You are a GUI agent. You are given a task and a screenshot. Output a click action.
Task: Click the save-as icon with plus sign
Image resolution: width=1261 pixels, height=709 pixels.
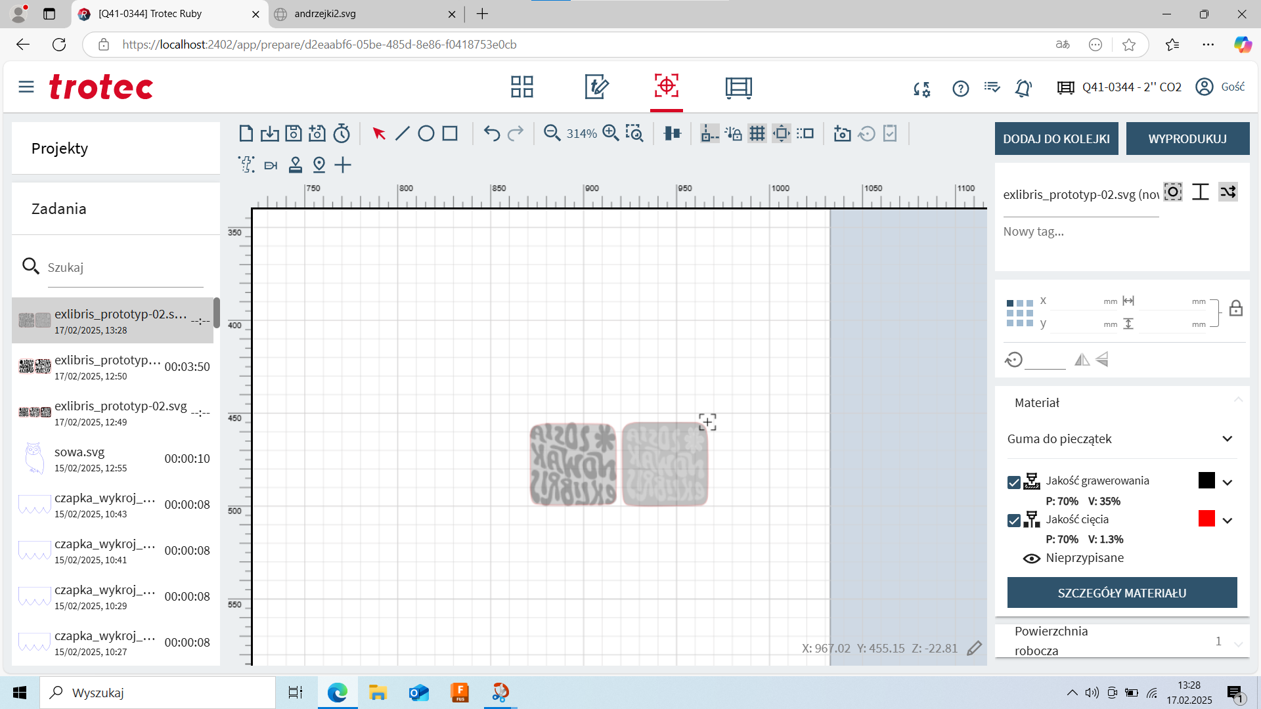click(x=317, y=133)
